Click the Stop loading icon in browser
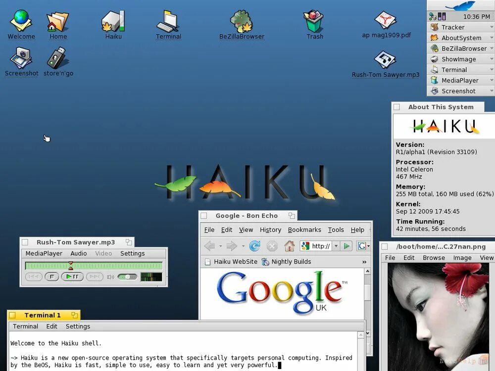The height and width of the screenshot is (371, 495). 272,246
